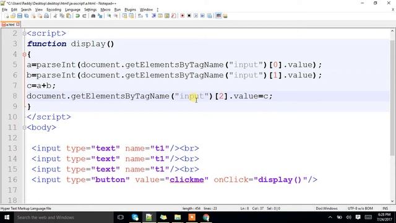Click the Stop recording macro icon
Viewport: 396px width, 223px height.
189,16
